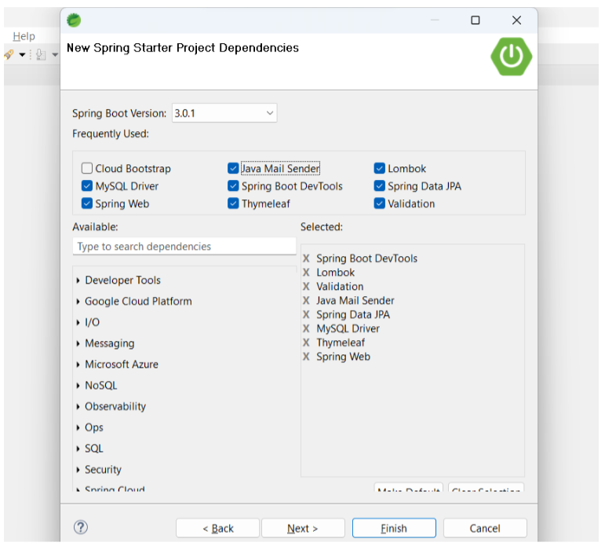Expand the SQL category
Viewport: 605px width, 546px height.
78,449
